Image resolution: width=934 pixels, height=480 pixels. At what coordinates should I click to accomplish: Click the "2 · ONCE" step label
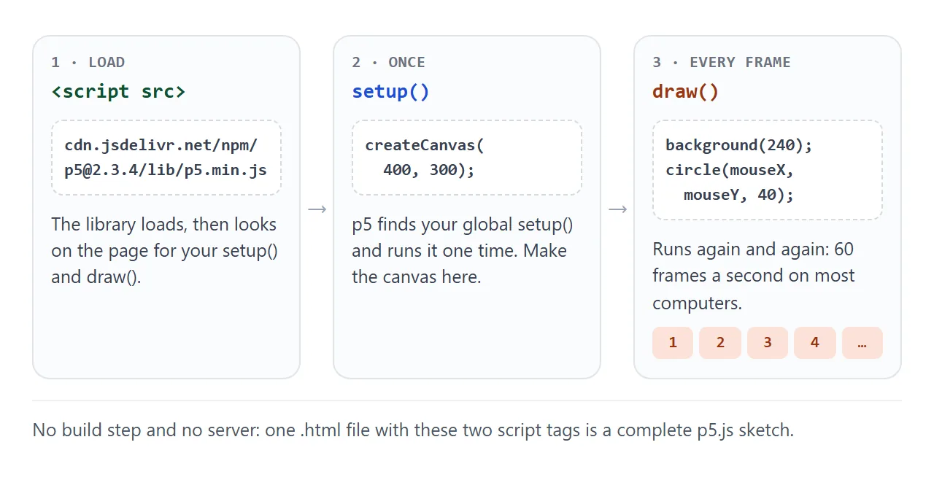(x=388, y=62)
